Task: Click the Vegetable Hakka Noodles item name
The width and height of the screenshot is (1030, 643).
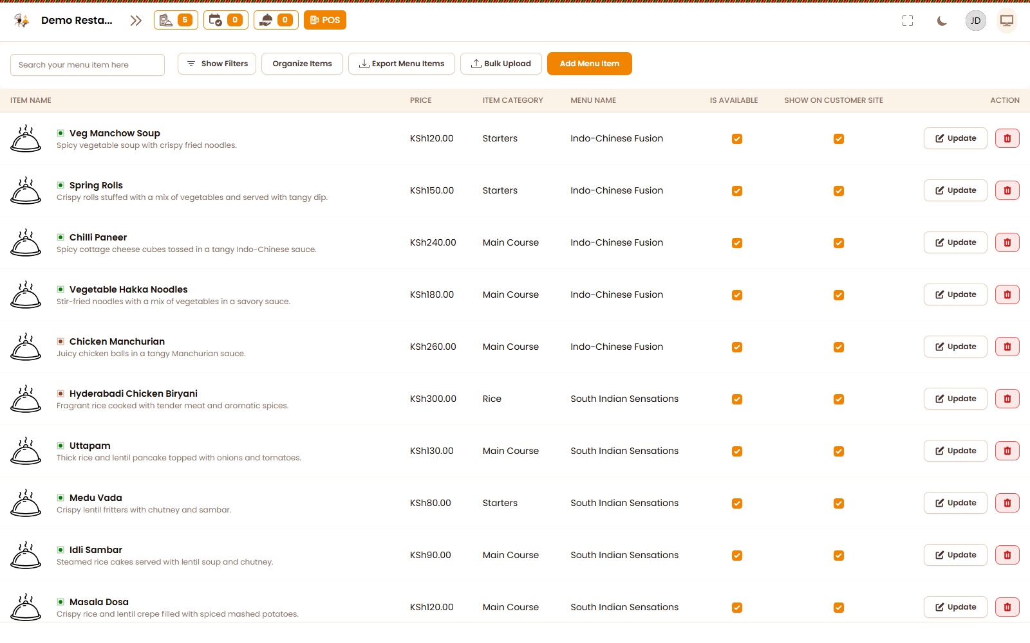Action: pyautogui.click(x=129, y=289)
